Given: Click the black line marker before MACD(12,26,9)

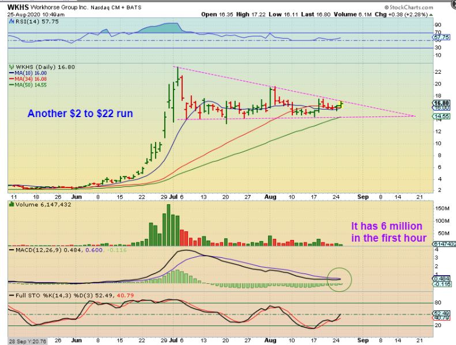Looking at the screenshot, I should 12,250.
